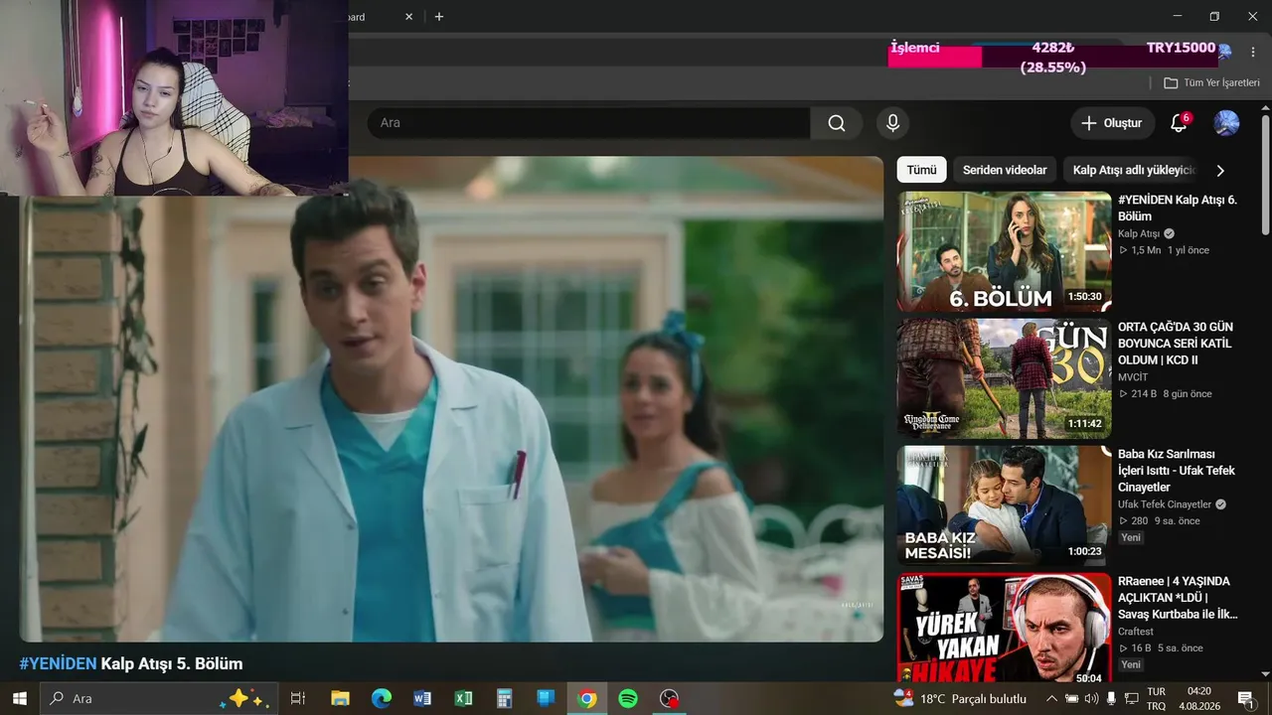This screenshot has height=715, width=1272.
Task: Open Microsoft Excel from the taskbar
Action: (x=463, y=698)
